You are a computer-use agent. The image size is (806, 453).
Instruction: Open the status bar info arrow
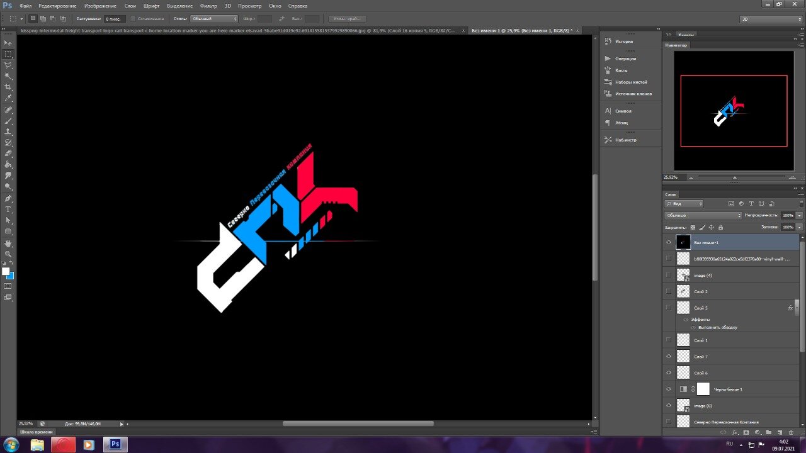point(121,424)
